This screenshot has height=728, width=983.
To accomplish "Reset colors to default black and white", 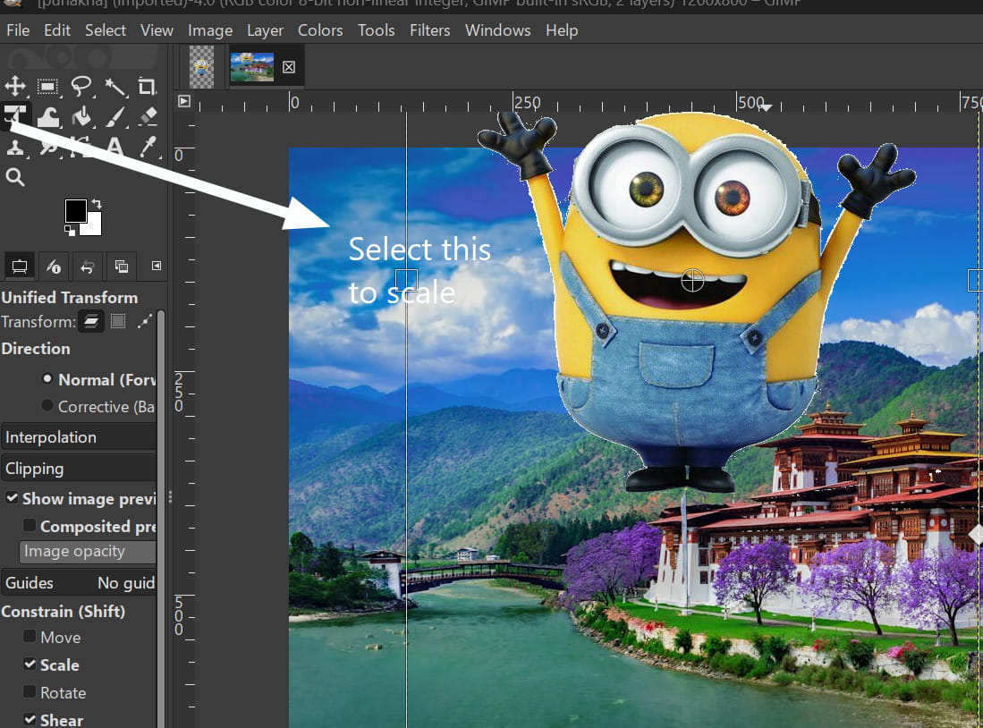I will point(70,231).
